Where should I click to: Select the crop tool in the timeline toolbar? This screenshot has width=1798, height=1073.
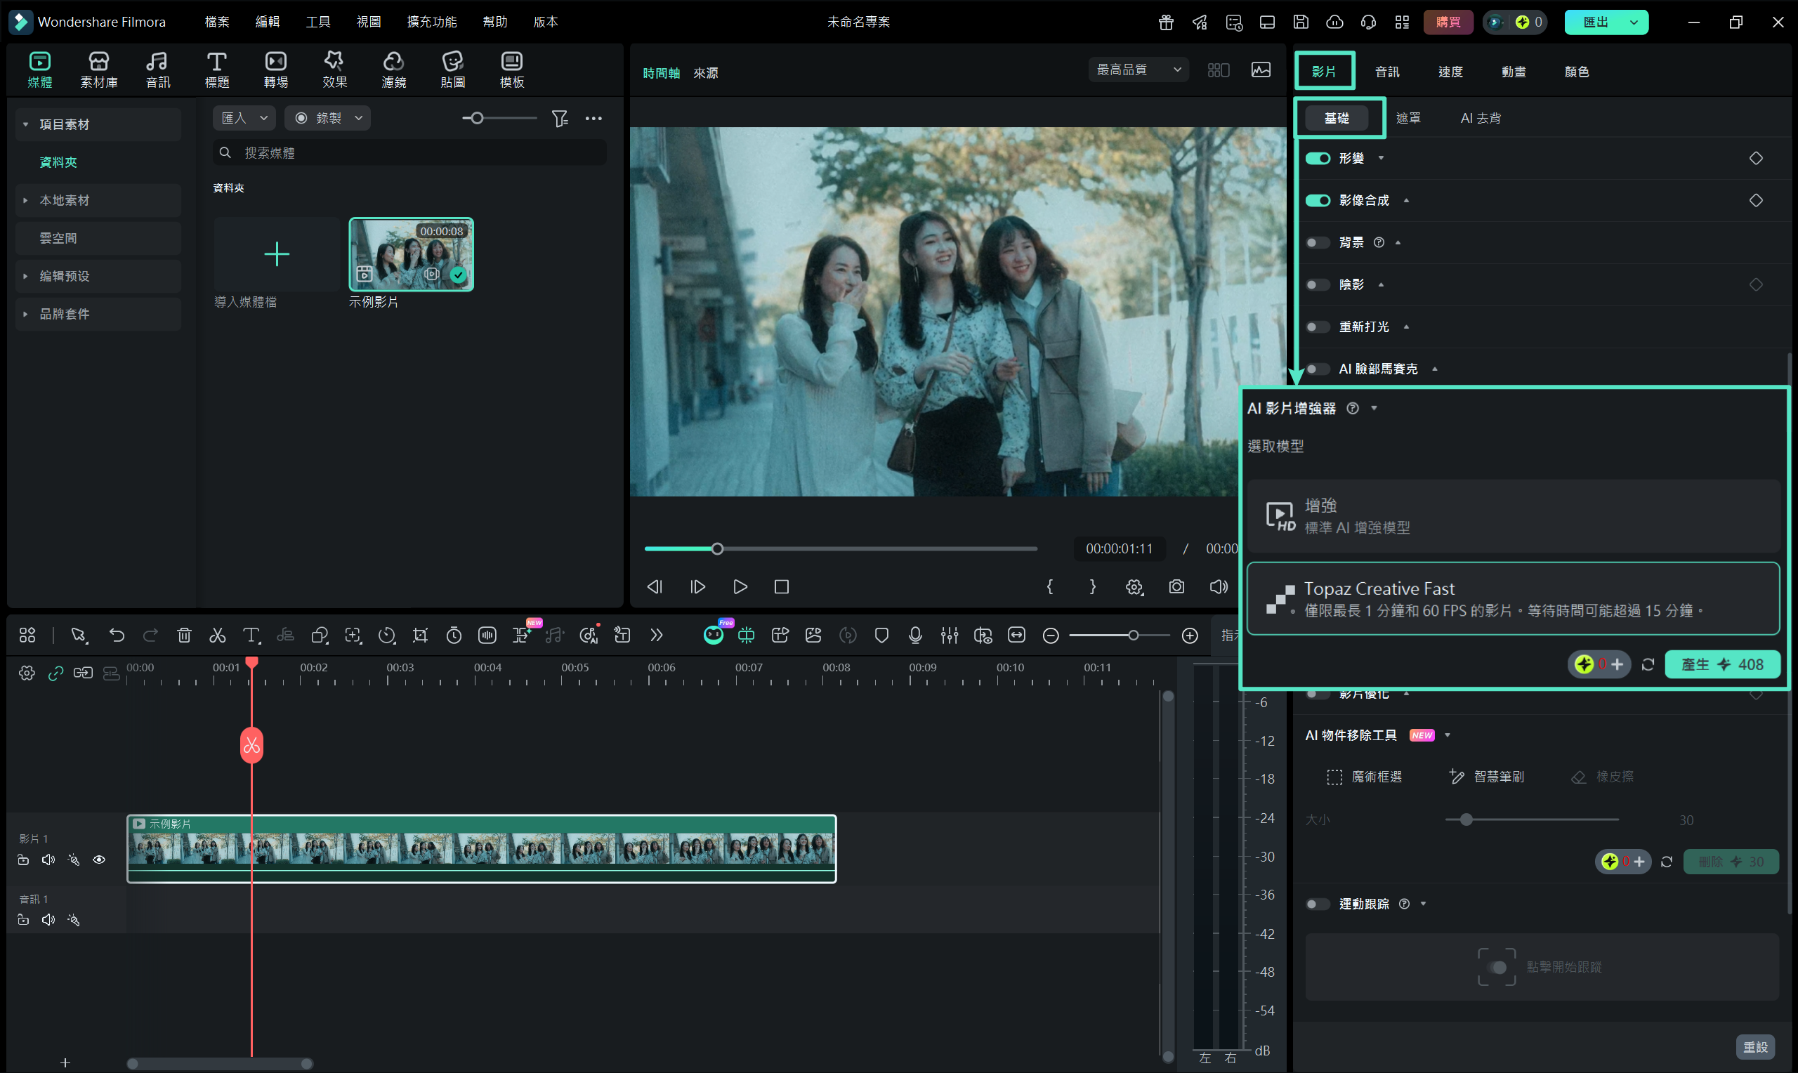tap(420, 636)
